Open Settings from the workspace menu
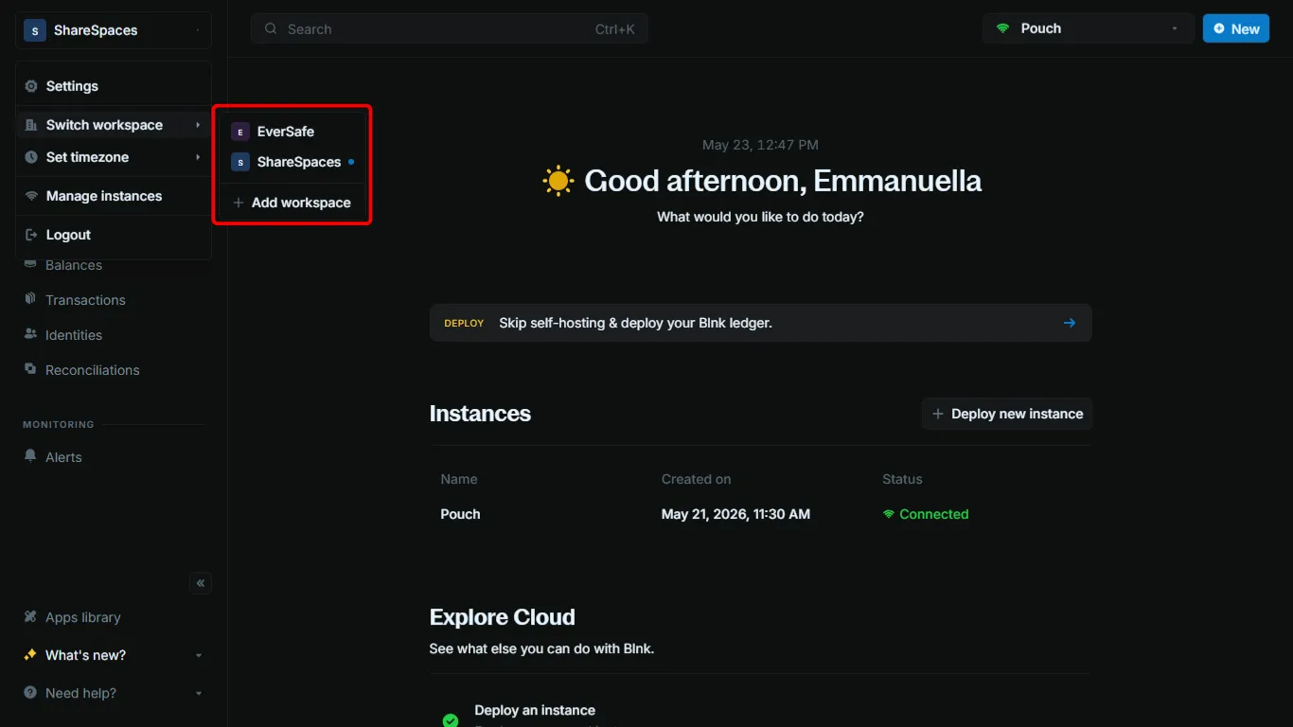 [113, 86]
